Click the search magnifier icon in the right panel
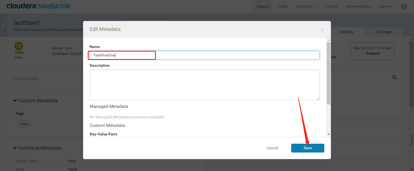This screenshot has height=171, width=414. [394, 77]
